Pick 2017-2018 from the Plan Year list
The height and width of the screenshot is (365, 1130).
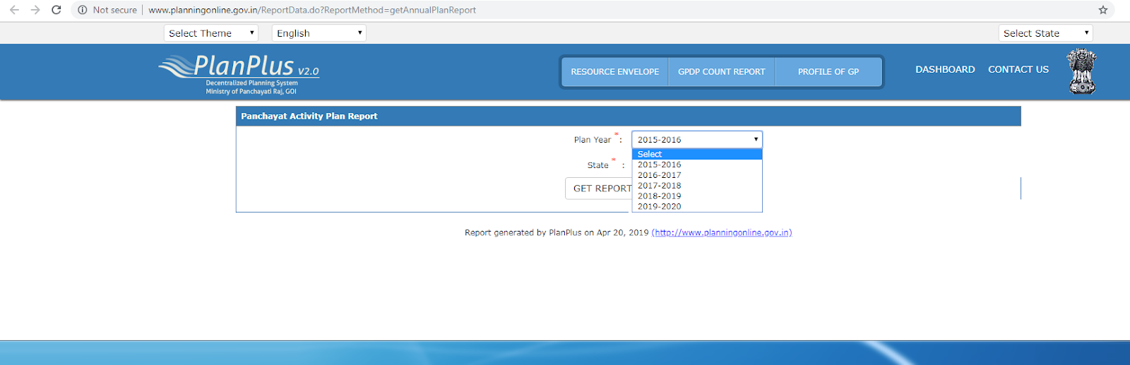(x=697, y=186)
